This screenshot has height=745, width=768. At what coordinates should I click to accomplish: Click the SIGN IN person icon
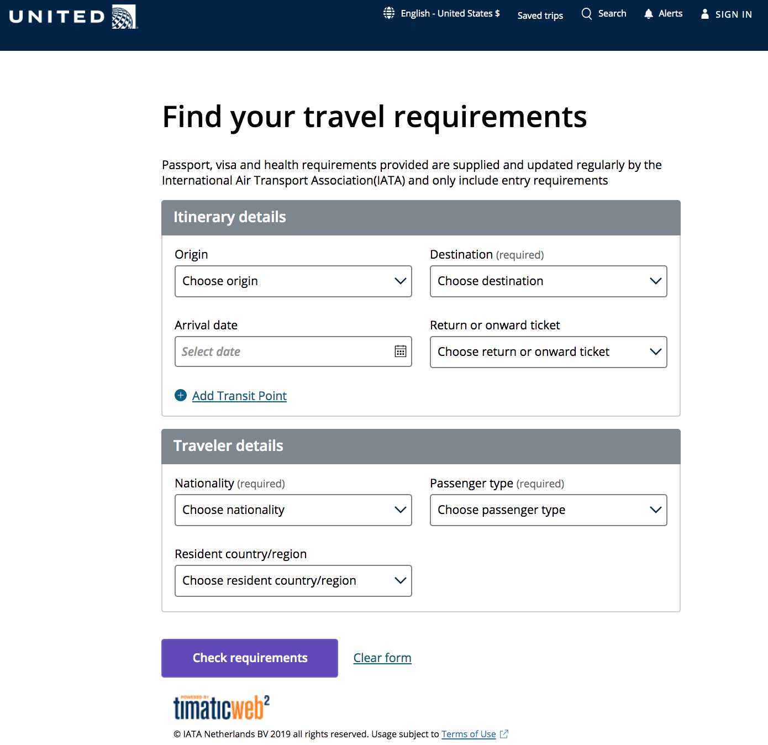[704, 14]
